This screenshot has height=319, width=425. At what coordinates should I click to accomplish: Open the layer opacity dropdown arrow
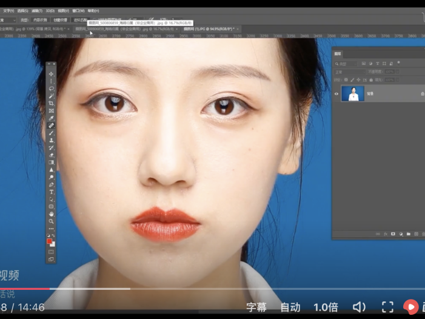397,72
